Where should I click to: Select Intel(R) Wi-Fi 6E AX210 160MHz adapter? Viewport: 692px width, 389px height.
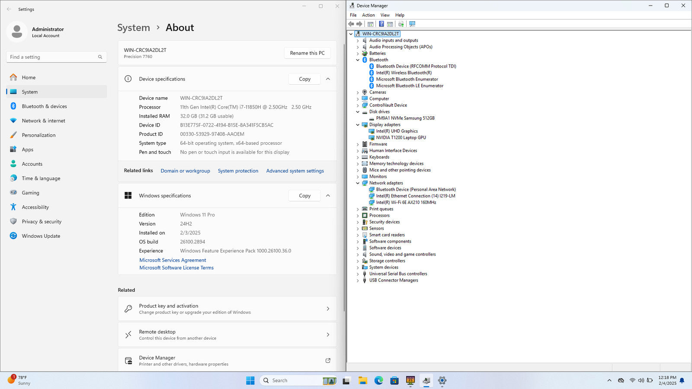click(x=406, y=202)
